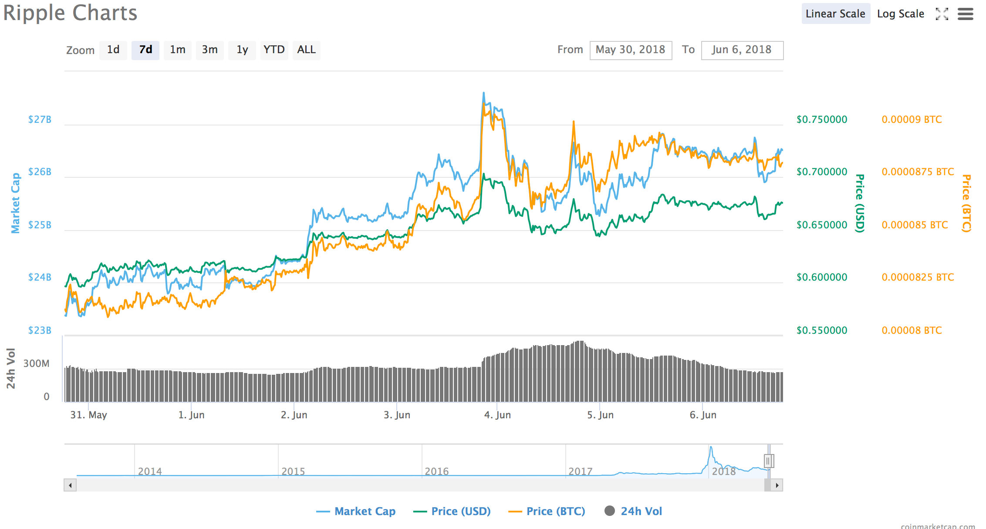
Task: Click the right scroll arrow of navigator
Action: click(777, 485)
